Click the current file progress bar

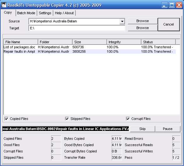[66, 129]
